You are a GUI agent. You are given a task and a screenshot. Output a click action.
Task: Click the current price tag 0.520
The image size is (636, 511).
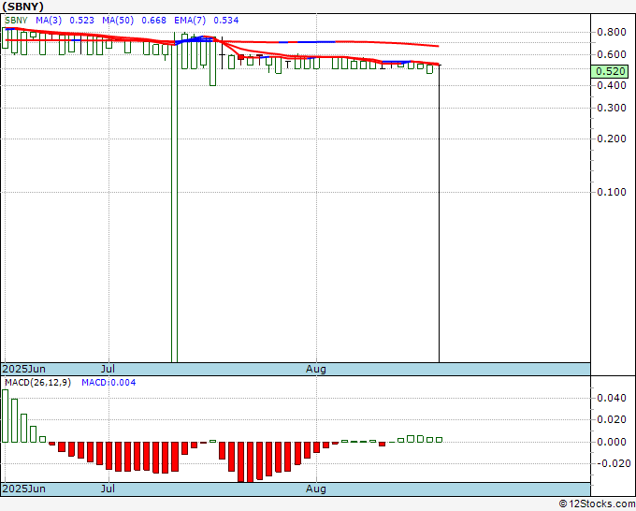pos(610,71)
